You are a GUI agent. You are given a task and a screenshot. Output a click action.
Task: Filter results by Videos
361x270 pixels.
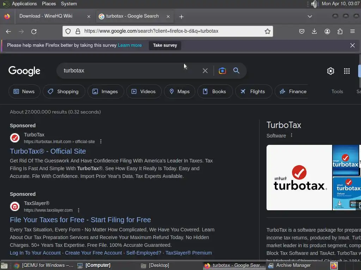(144, 91)
